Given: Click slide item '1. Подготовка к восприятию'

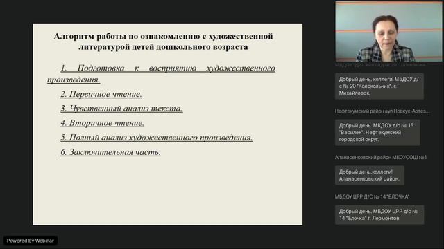Looking at the screenshot, I should pos(161,74).
